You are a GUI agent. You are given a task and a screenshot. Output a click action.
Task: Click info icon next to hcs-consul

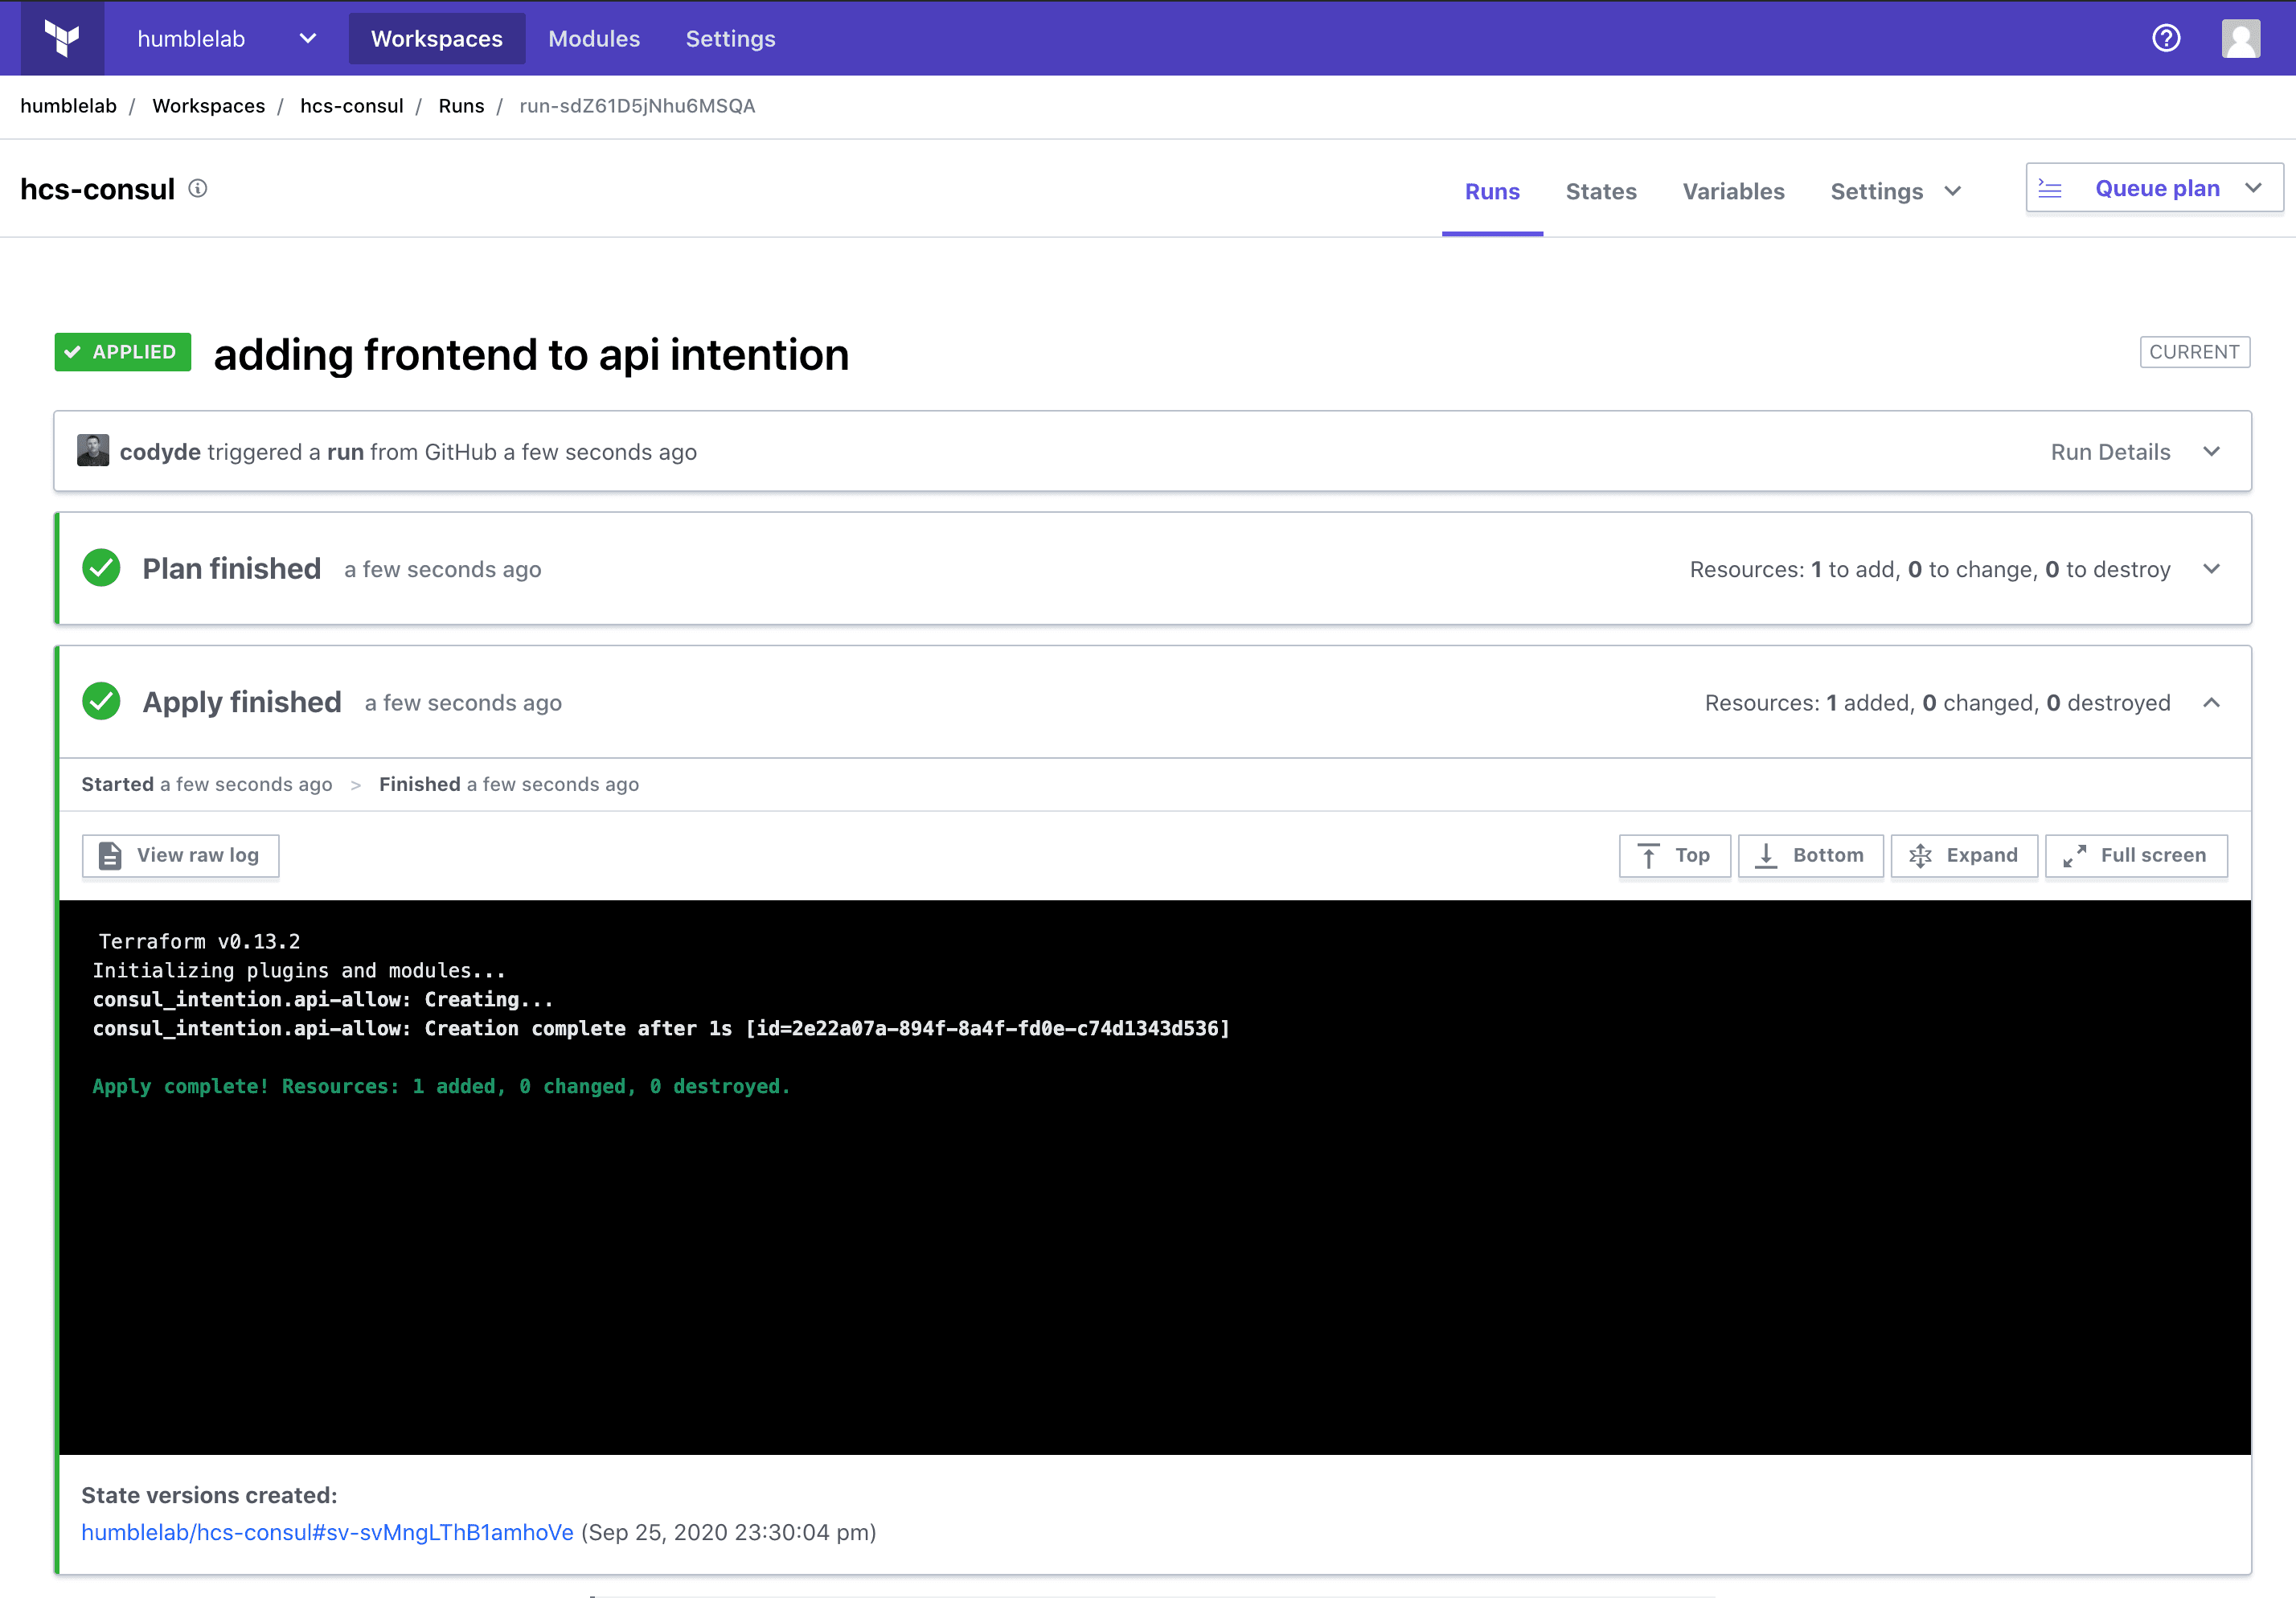coord(198,188)
